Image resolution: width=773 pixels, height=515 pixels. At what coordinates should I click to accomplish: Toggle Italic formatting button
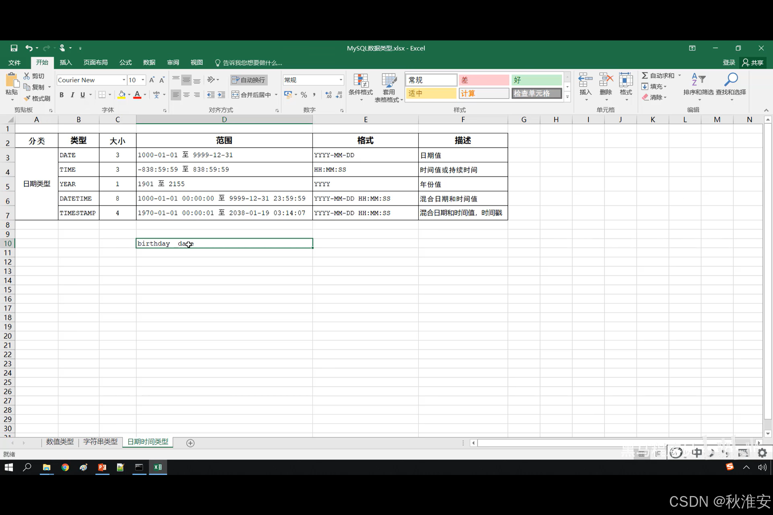tap(72, 95)
